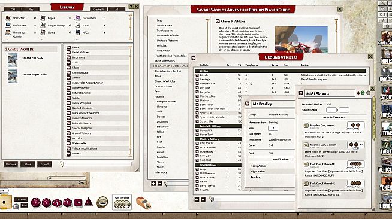Click plus button in Ground Vehicles window
This screenshot has height=219, width=392.
[197, 199]
